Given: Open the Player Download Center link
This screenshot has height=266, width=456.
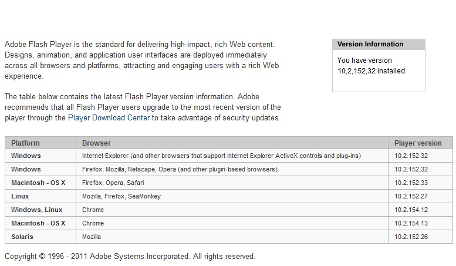Looking at the screenshot, I should 109,117.
